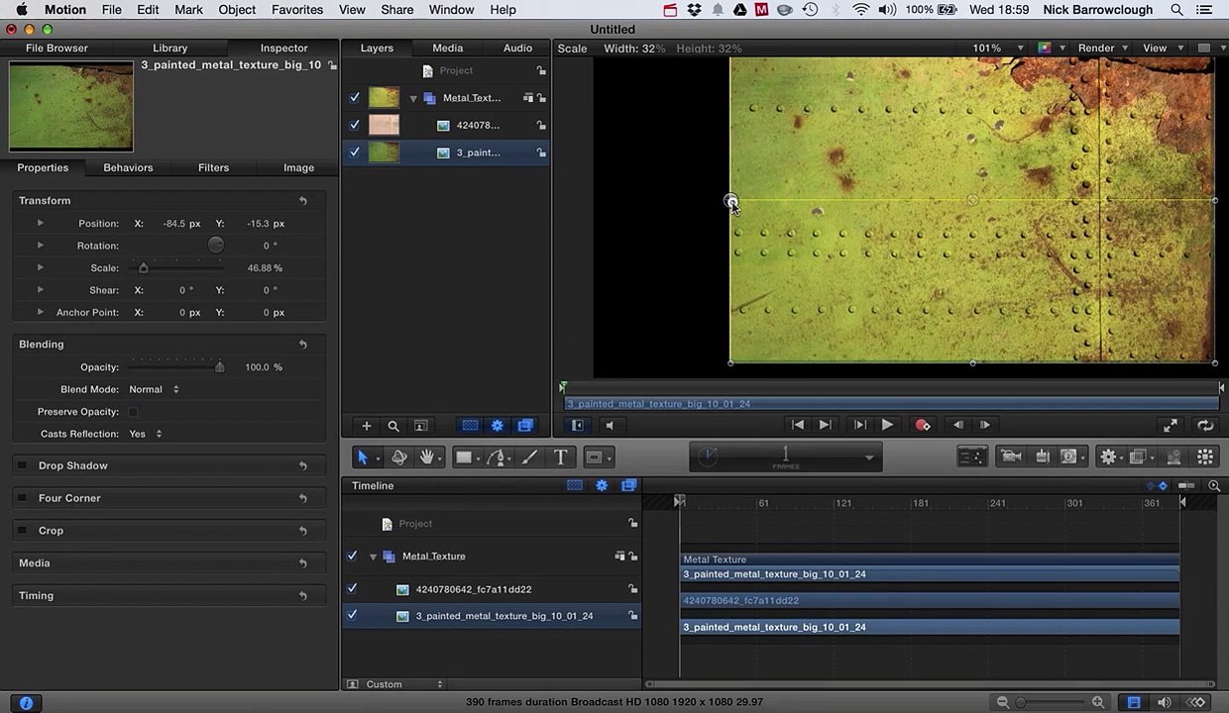The height and width of the screenshot is (713, 1229).
Task: Switch to the Filters tab
Action: tap(213, 167)
